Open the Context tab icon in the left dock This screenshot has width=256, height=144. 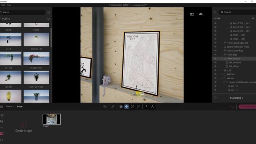[2, 121]
